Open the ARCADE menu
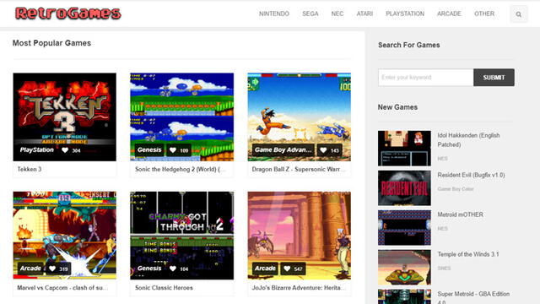 [x=449, y=14]
